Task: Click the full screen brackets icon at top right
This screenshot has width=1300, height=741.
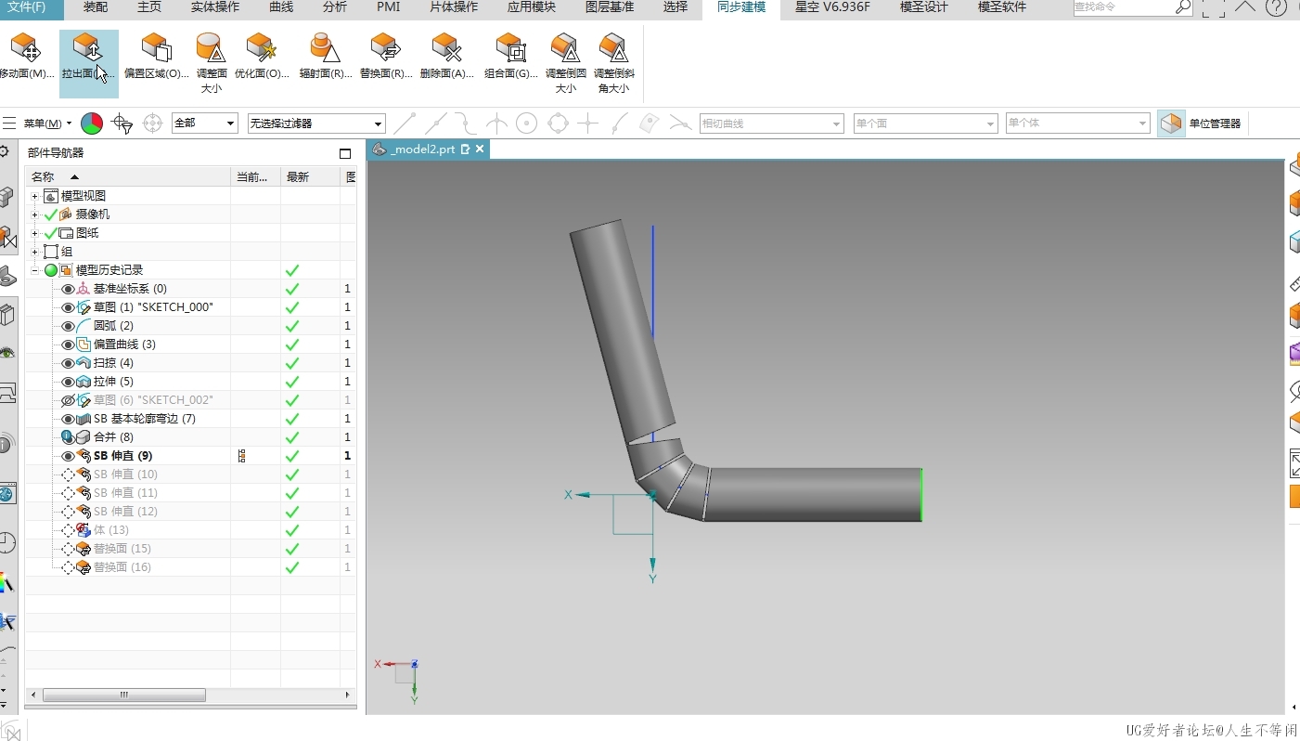Action: pos(1213,8)
